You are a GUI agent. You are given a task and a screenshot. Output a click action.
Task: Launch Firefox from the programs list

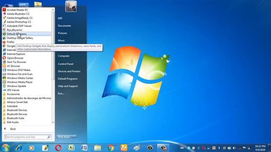tap(27, 42)
